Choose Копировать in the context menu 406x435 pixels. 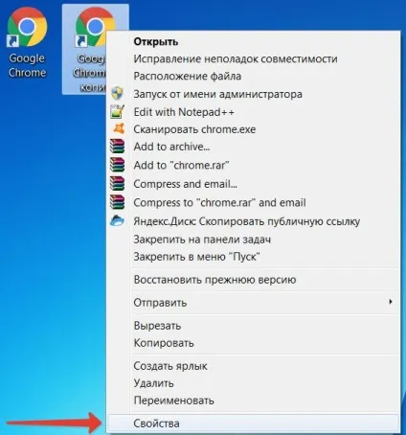click(x=254, y=343)
